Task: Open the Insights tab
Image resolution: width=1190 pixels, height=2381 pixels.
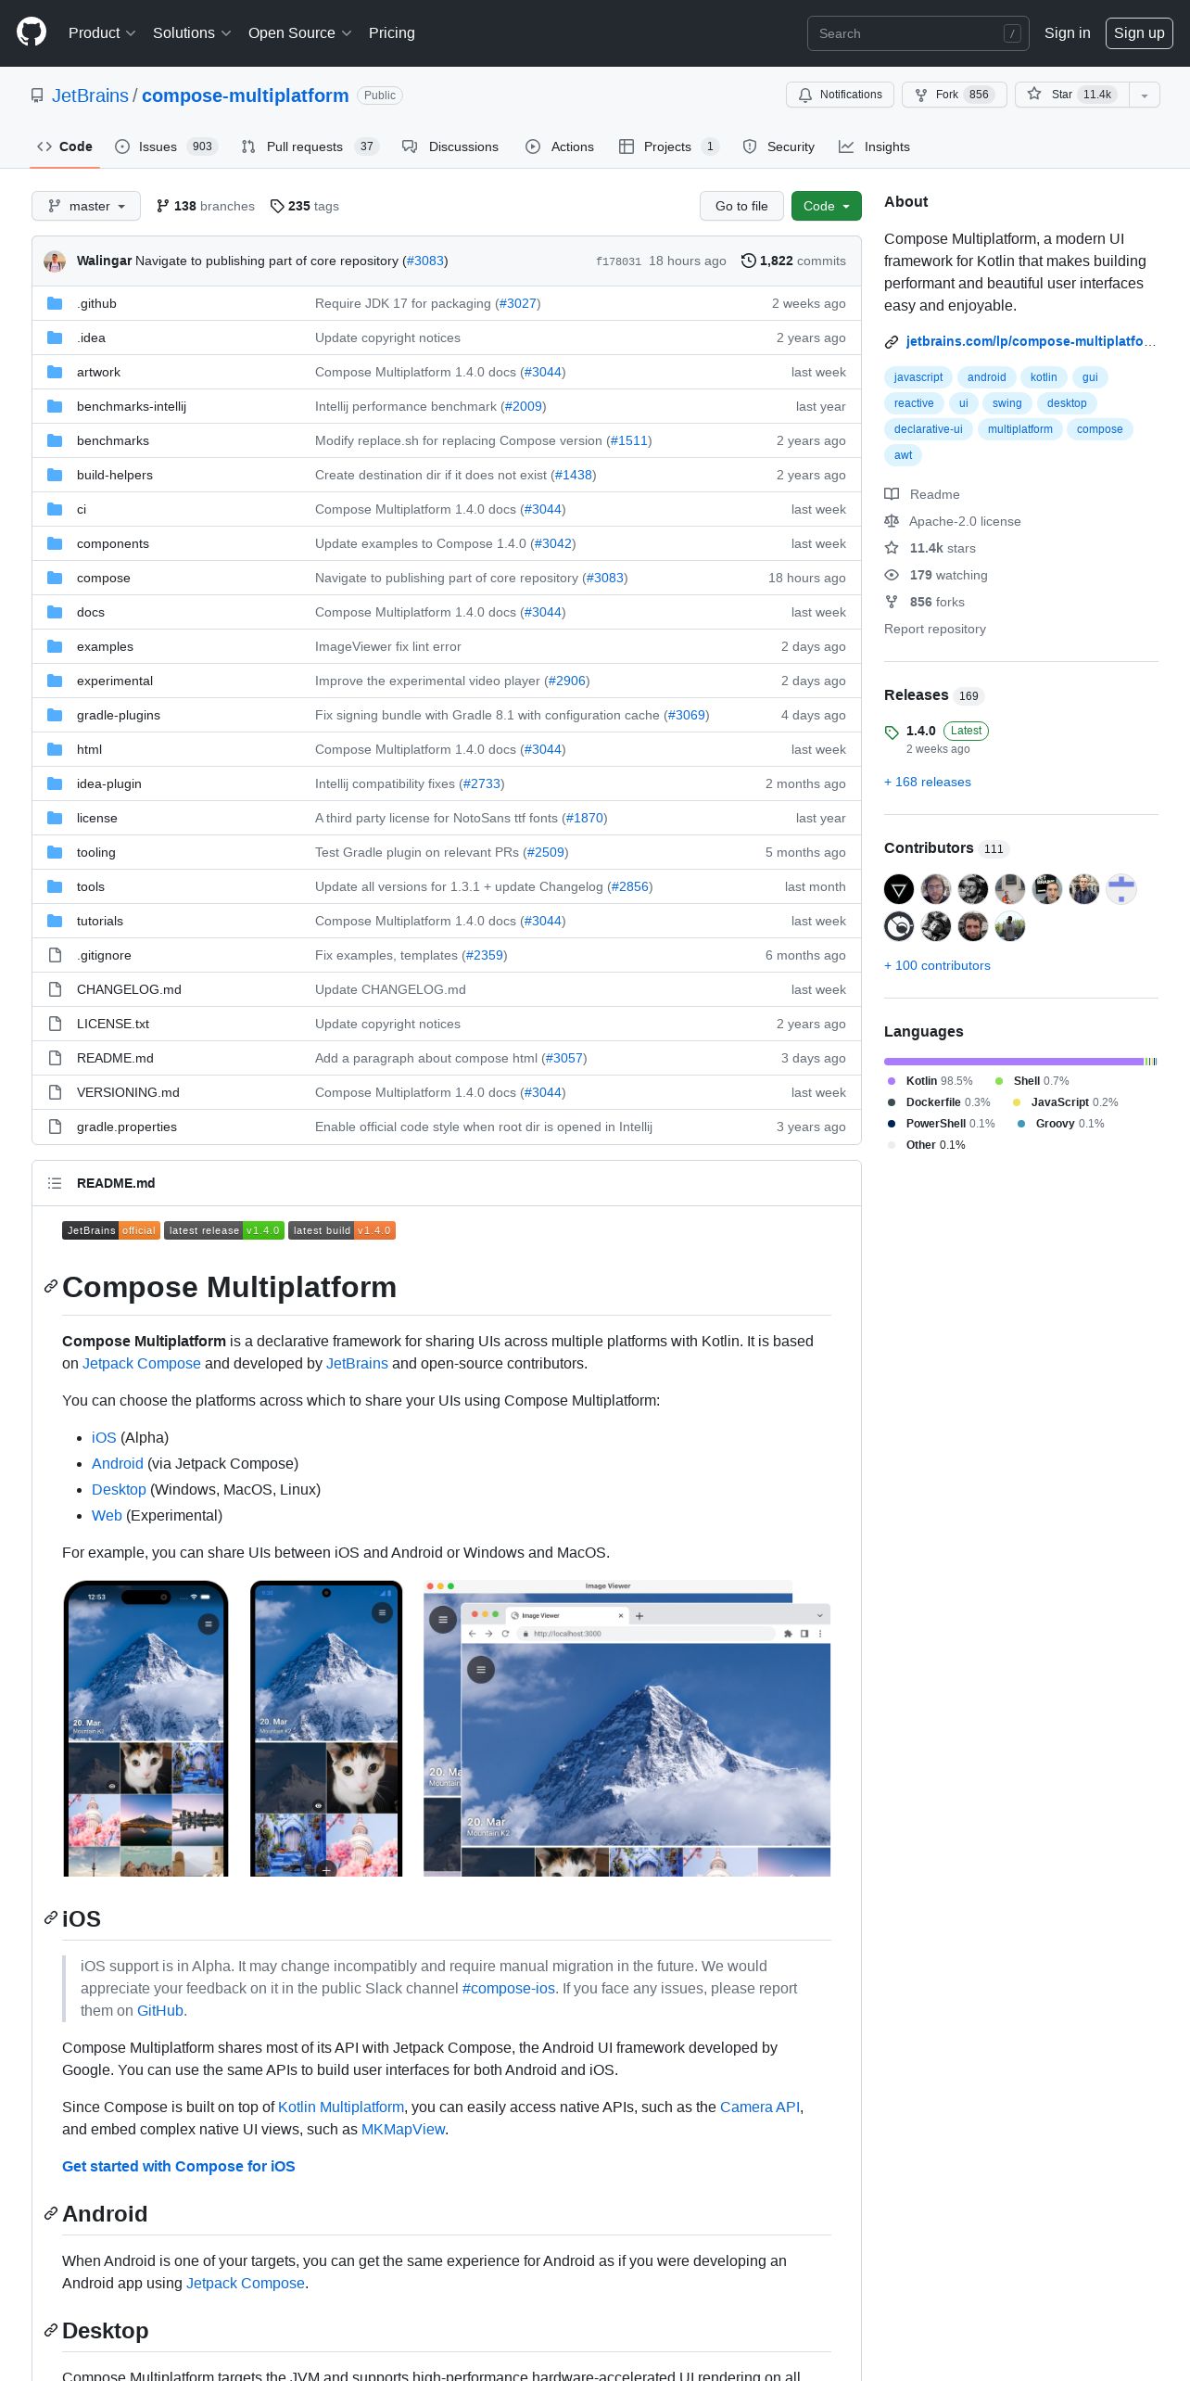Action: [874, 146]
